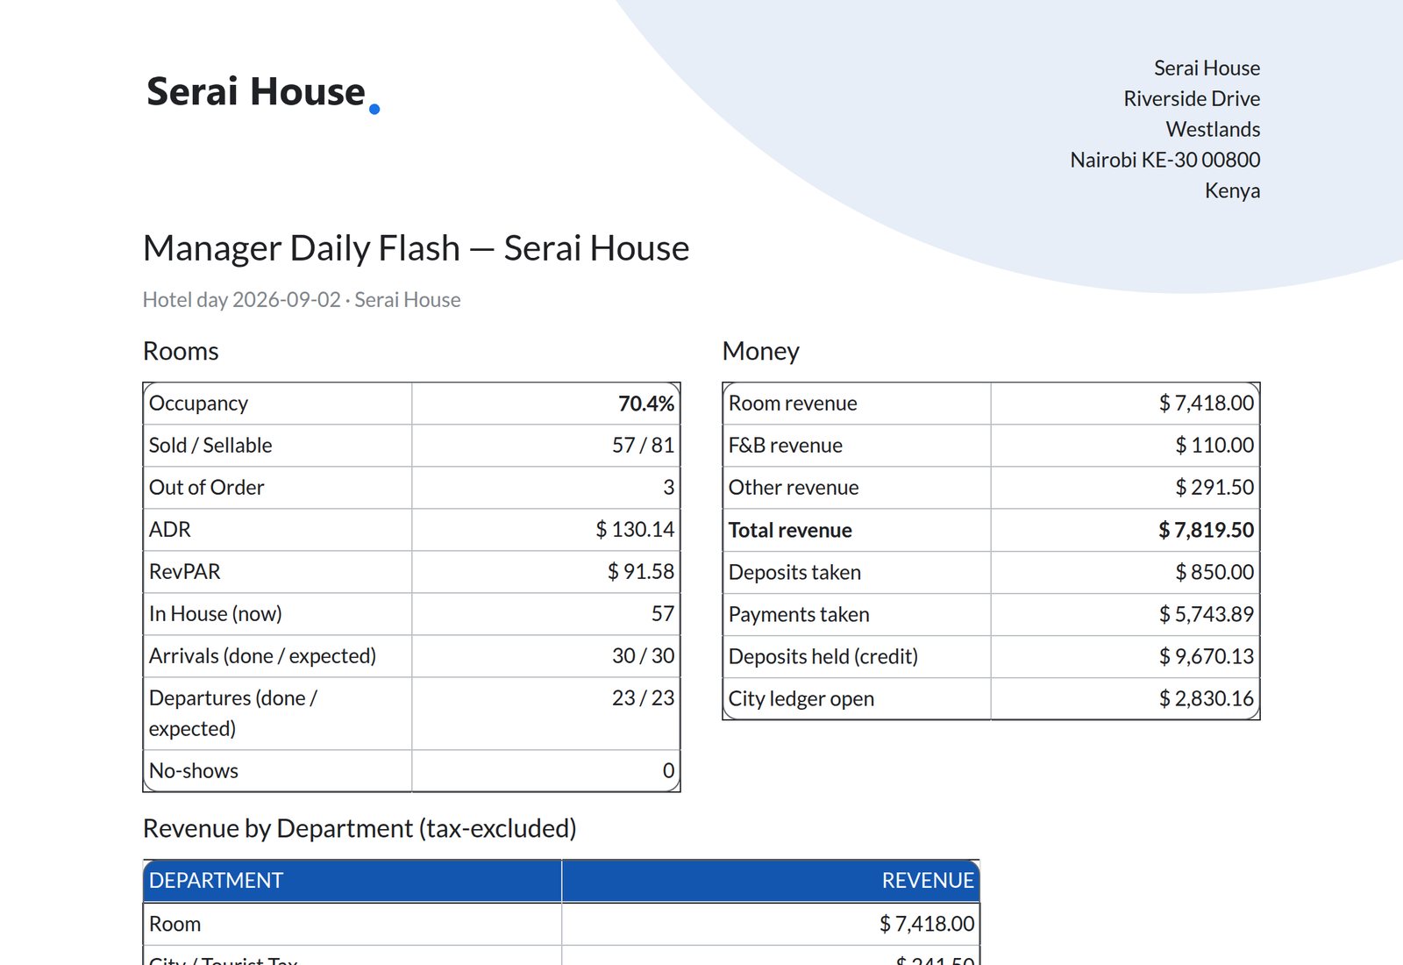Select the RevPAR value $ 91.58

(x=641, y=572)
